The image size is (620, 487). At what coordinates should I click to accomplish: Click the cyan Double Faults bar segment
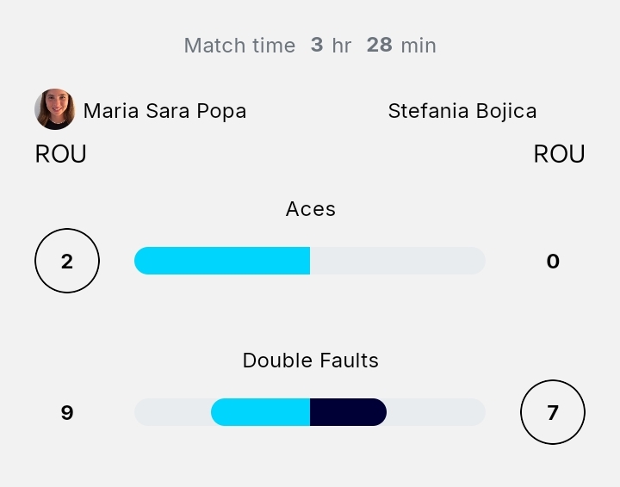pos(260,412)
